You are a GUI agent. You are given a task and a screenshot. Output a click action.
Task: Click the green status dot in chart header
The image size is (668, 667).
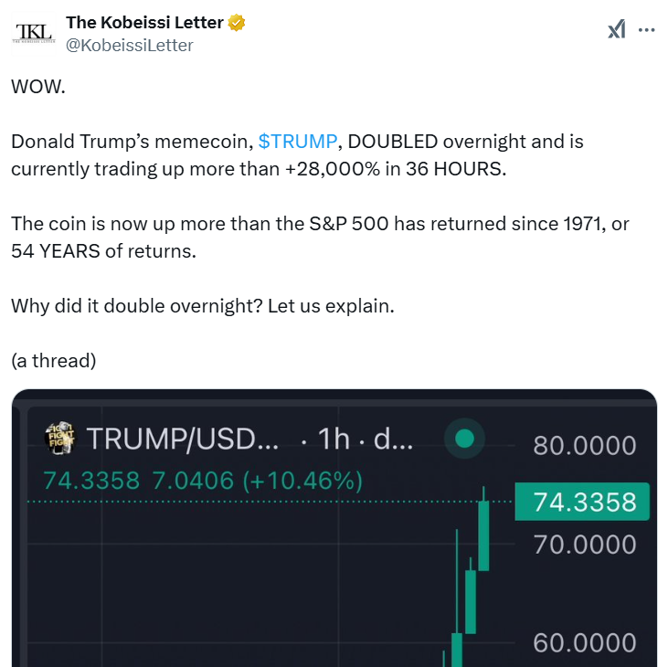pos(464,439)
